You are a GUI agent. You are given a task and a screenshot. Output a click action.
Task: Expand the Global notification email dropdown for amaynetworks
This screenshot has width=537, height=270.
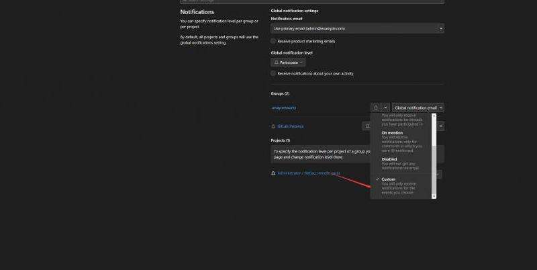[x=418, y=107]
